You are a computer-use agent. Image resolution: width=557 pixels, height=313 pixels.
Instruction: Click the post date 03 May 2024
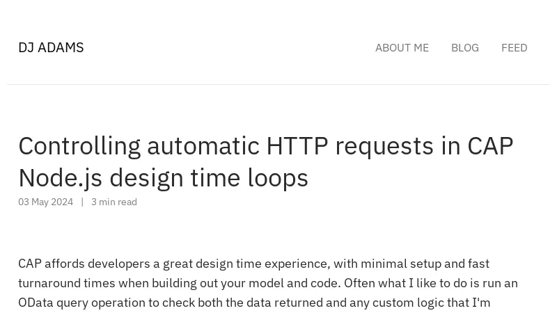click(45, 202)
